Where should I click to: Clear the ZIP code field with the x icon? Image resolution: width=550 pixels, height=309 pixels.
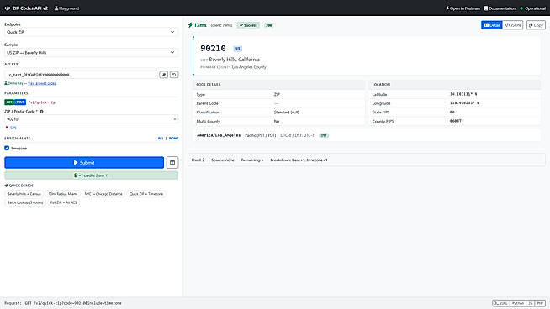pyautogui.click(x=175, y=119)
